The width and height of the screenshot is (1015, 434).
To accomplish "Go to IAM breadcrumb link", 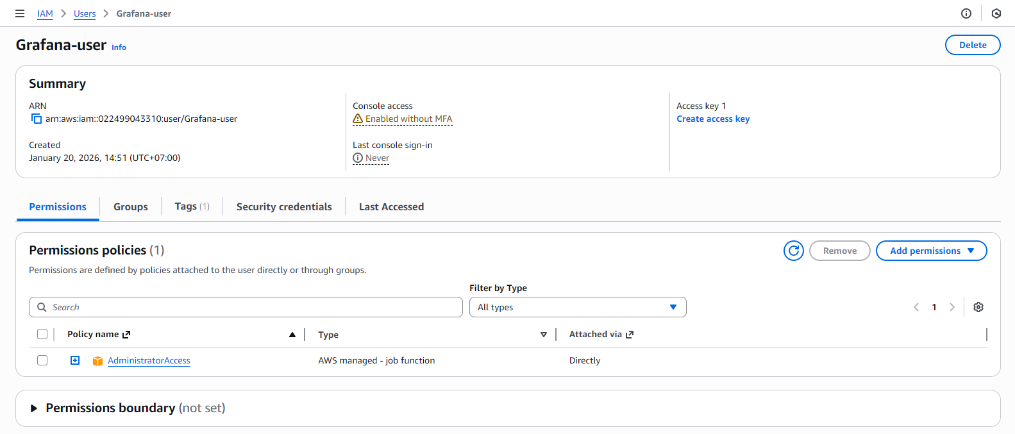I will click(45, 13).
